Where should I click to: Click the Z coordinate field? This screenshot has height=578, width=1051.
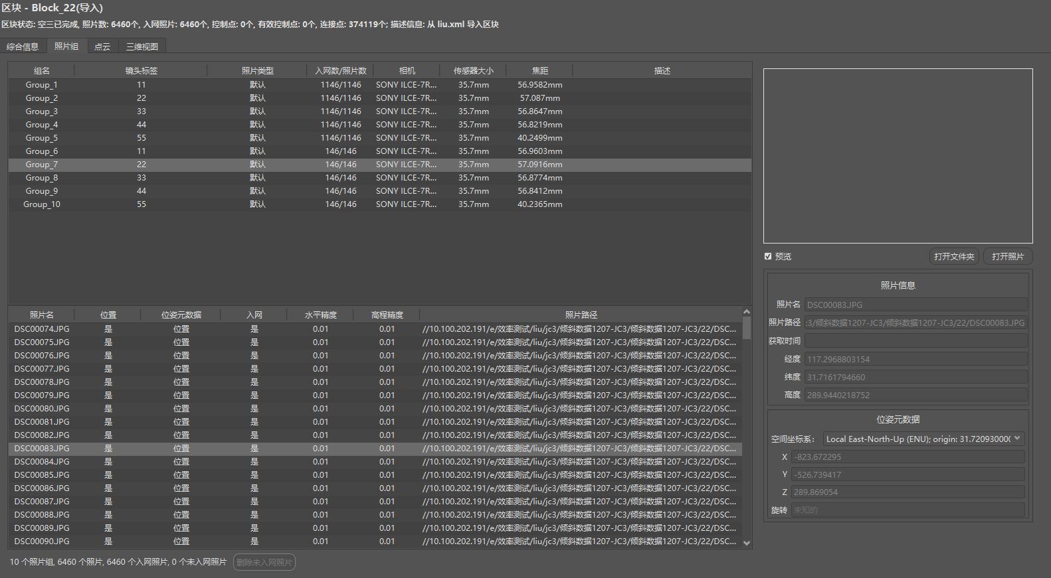point(908,492)
